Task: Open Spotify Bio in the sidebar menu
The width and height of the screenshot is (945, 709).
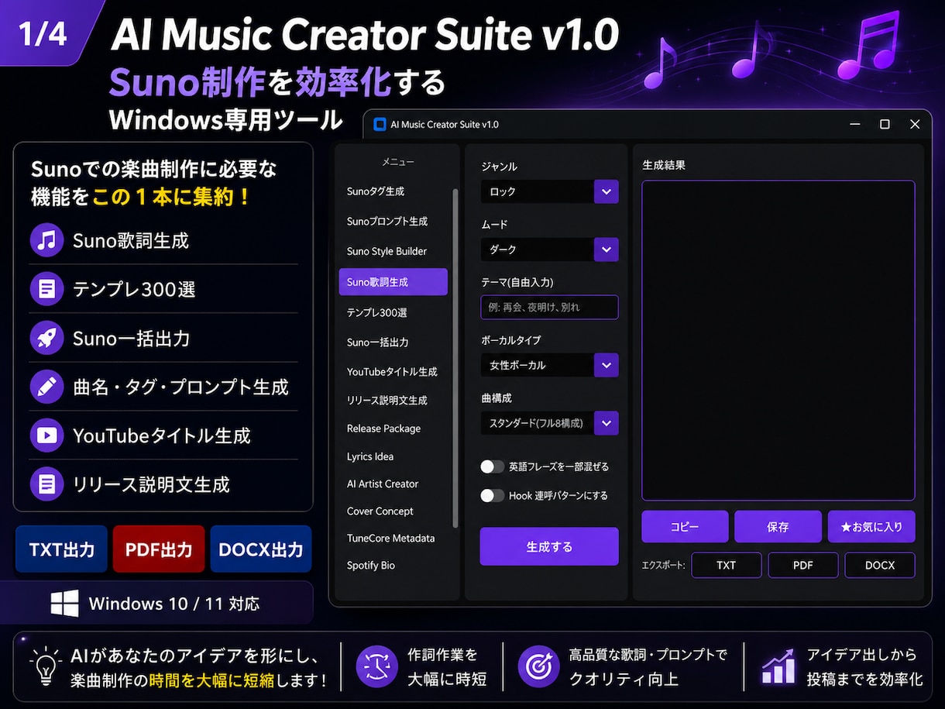Action: click(371, 566)
